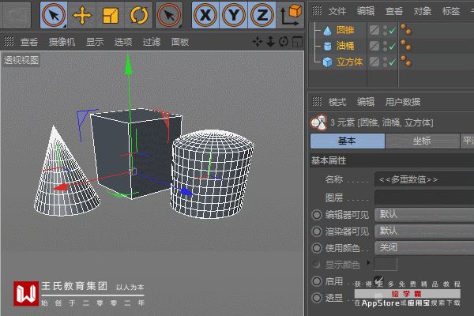474x316 pixels.
Task: Click object manager grip dots icon
Action: (x=317, y=10)
